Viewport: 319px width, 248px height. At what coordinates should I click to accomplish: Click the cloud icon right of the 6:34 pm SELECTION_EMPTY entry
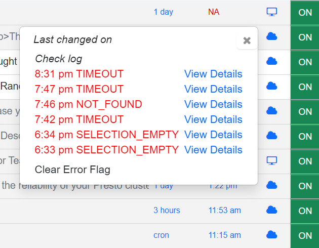tap(272, 135)
